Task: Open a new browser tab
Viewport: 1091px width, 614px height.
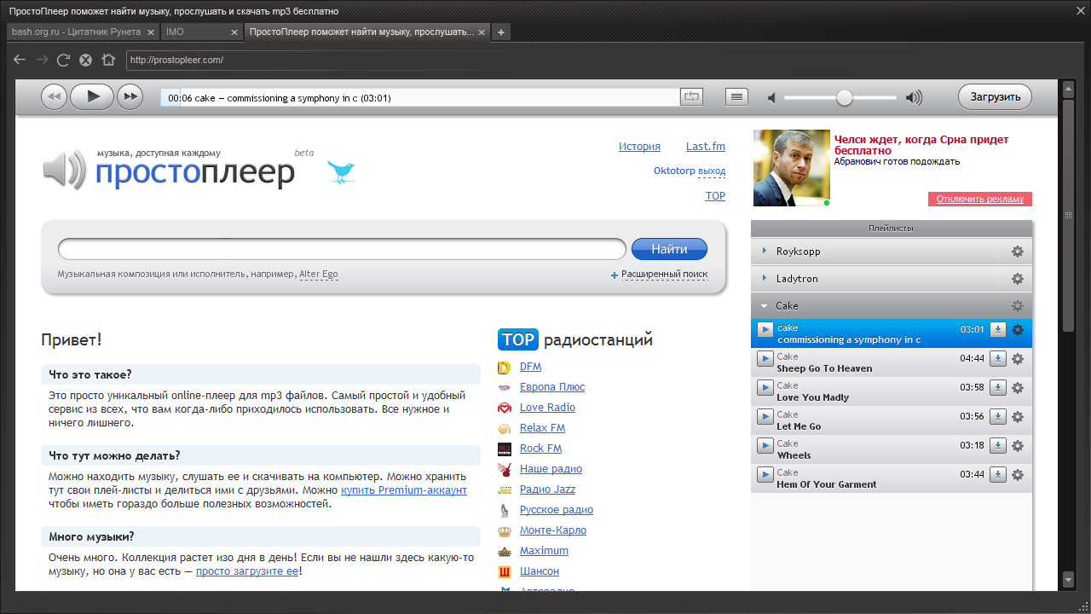Action: [501, 32]
